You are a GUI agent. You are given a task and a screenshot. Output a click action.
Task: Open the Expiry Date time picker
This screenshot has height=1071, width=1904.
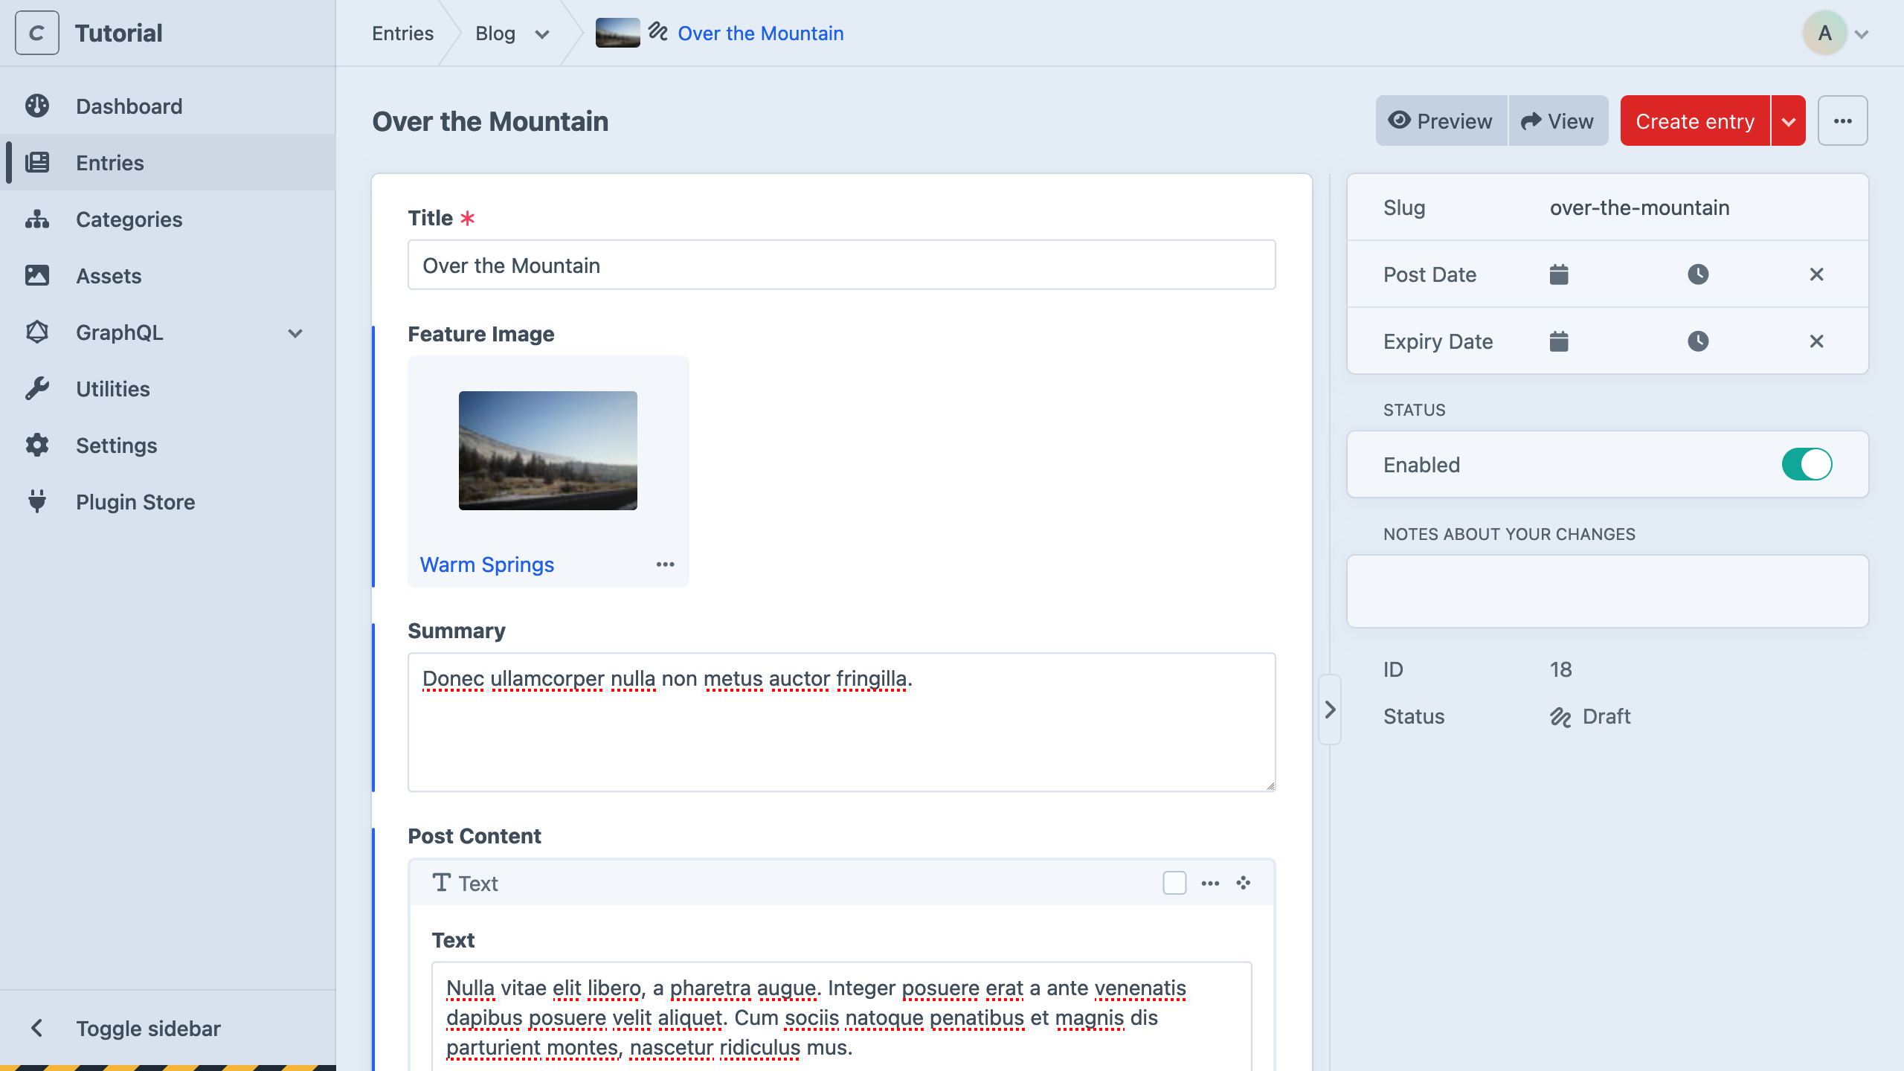[x=1698, y=341]
